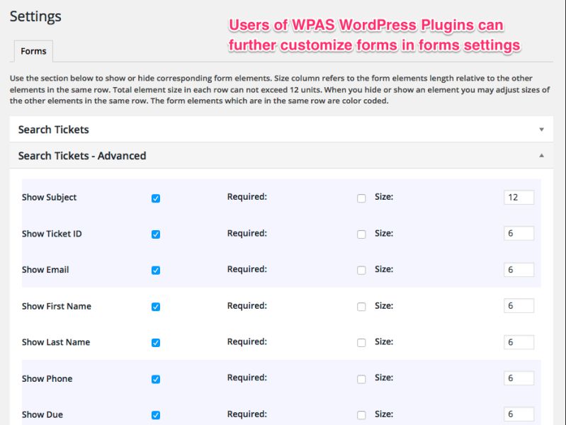Uncheck the Show Email checkbox
The image size is (566, 425).
pos(156,271)
